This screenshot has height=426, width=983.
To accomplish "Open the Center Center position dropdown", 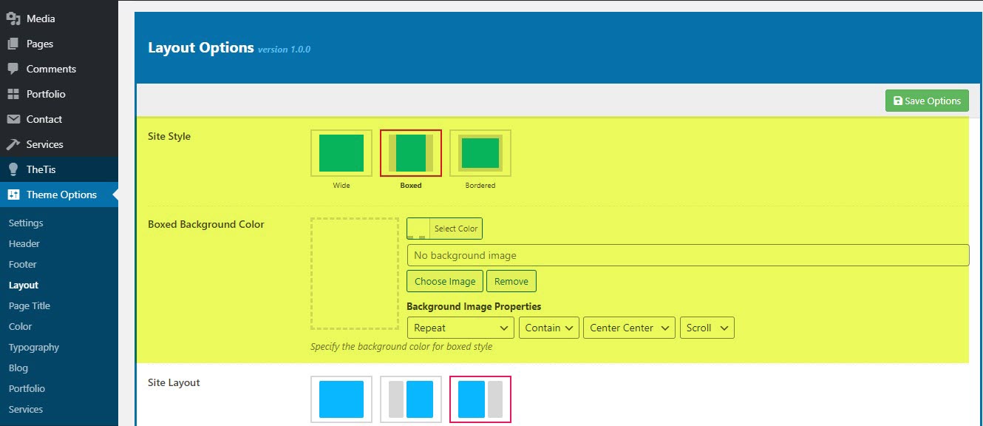I will coord(629,328).
